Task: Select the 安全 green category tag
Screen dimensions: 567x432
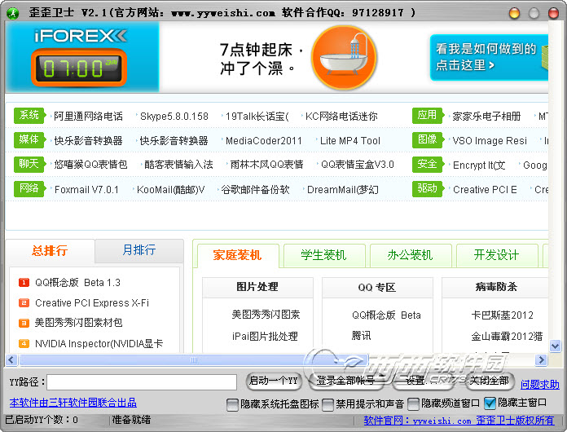Action: [428, 165]
